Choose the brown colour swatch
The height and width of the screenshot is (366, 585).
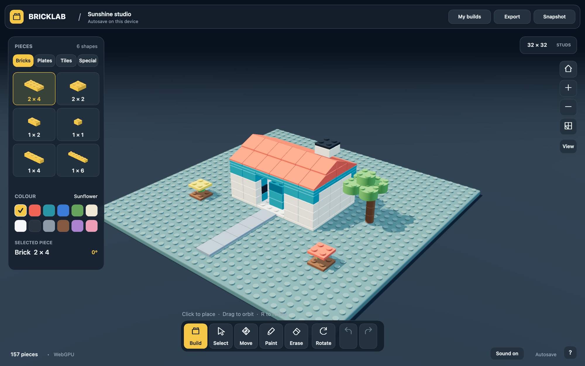(x=63, y=226)
